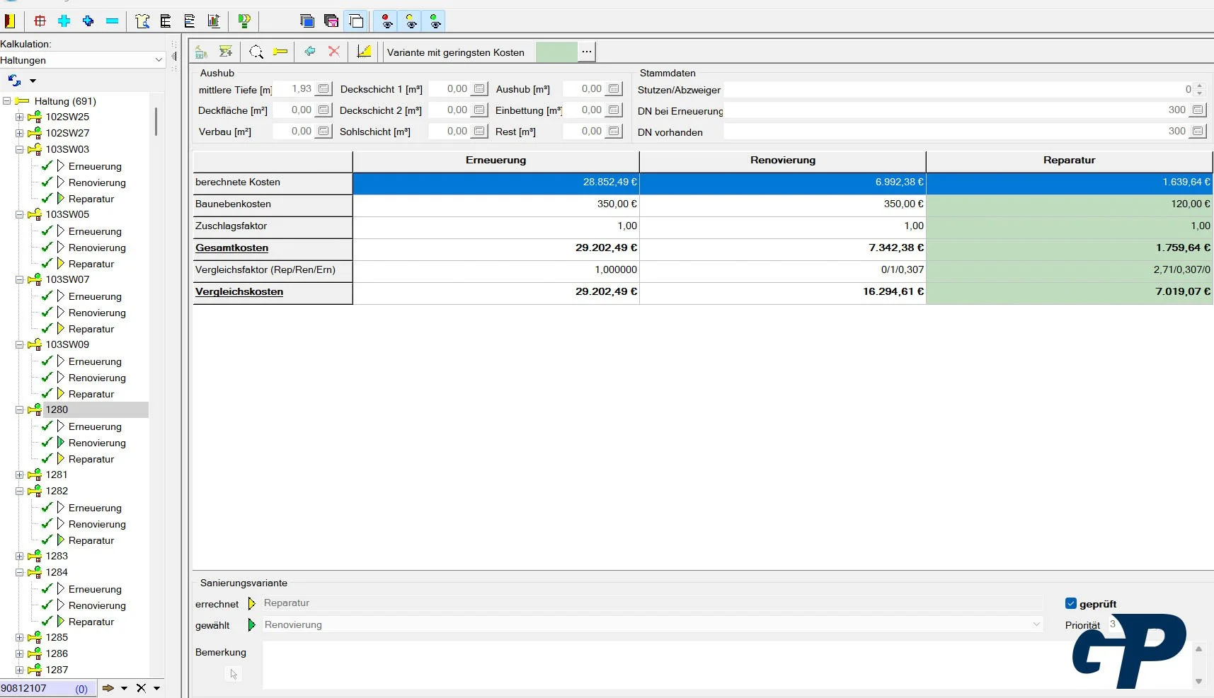Click the blue refresh arrows icon
Screen dimensions: 1214x698
coord(14,81)
